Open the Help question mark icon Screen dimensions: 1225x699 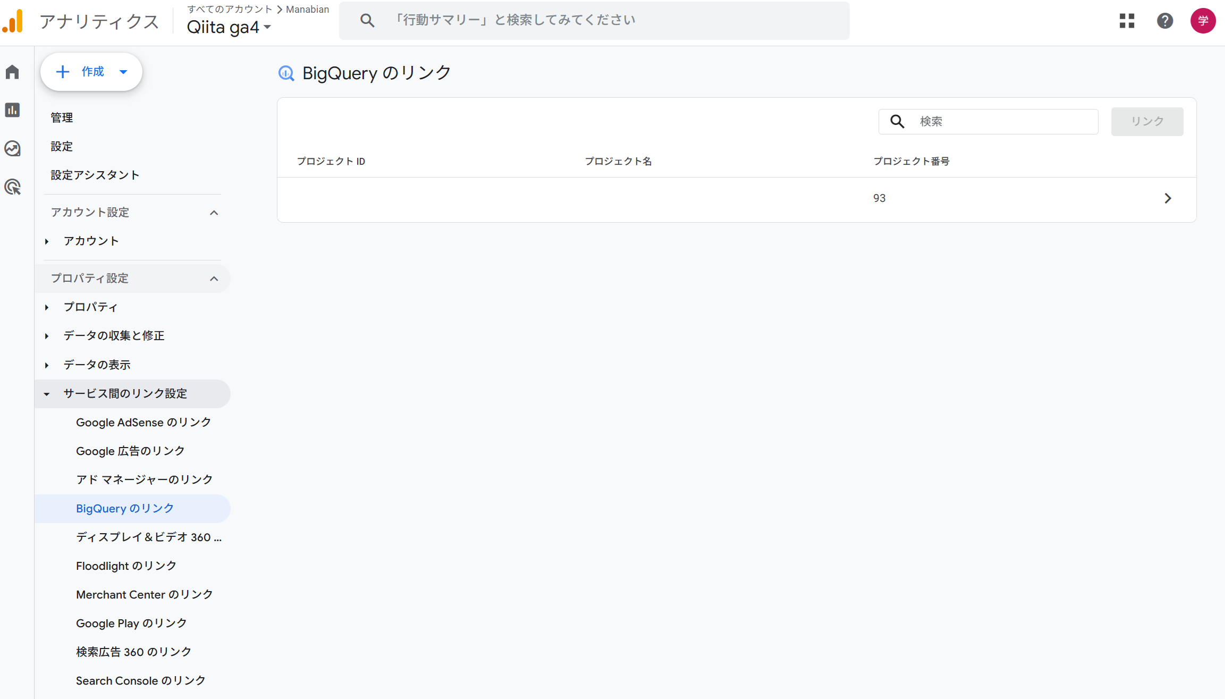click(1165, 21)
